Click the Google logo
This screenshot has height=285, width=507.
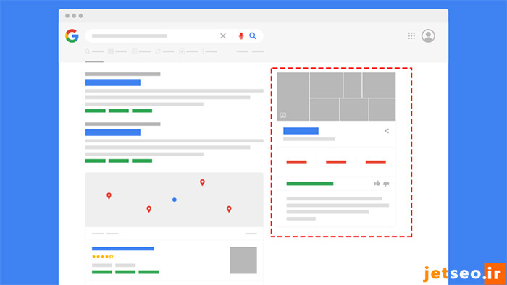coord(72,36)
